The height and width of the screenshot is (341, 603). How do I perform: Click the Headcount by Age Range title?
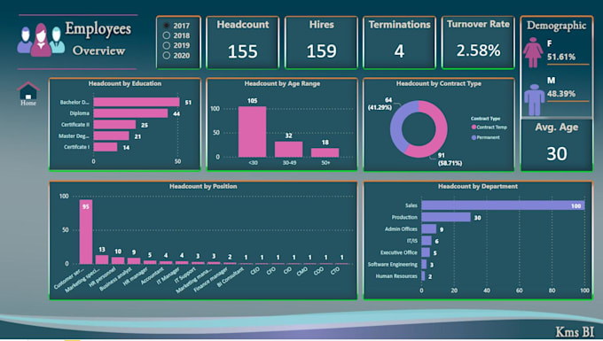click(282, 83)
